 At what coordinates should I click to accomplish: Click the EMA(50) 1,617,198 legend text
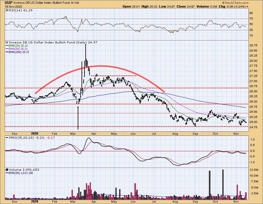coord(21,173)
